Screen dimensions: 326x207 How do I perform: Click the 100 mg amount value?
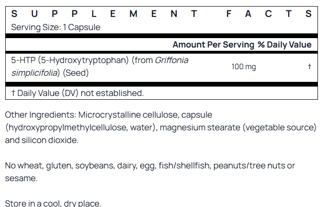tap(243, 67)
